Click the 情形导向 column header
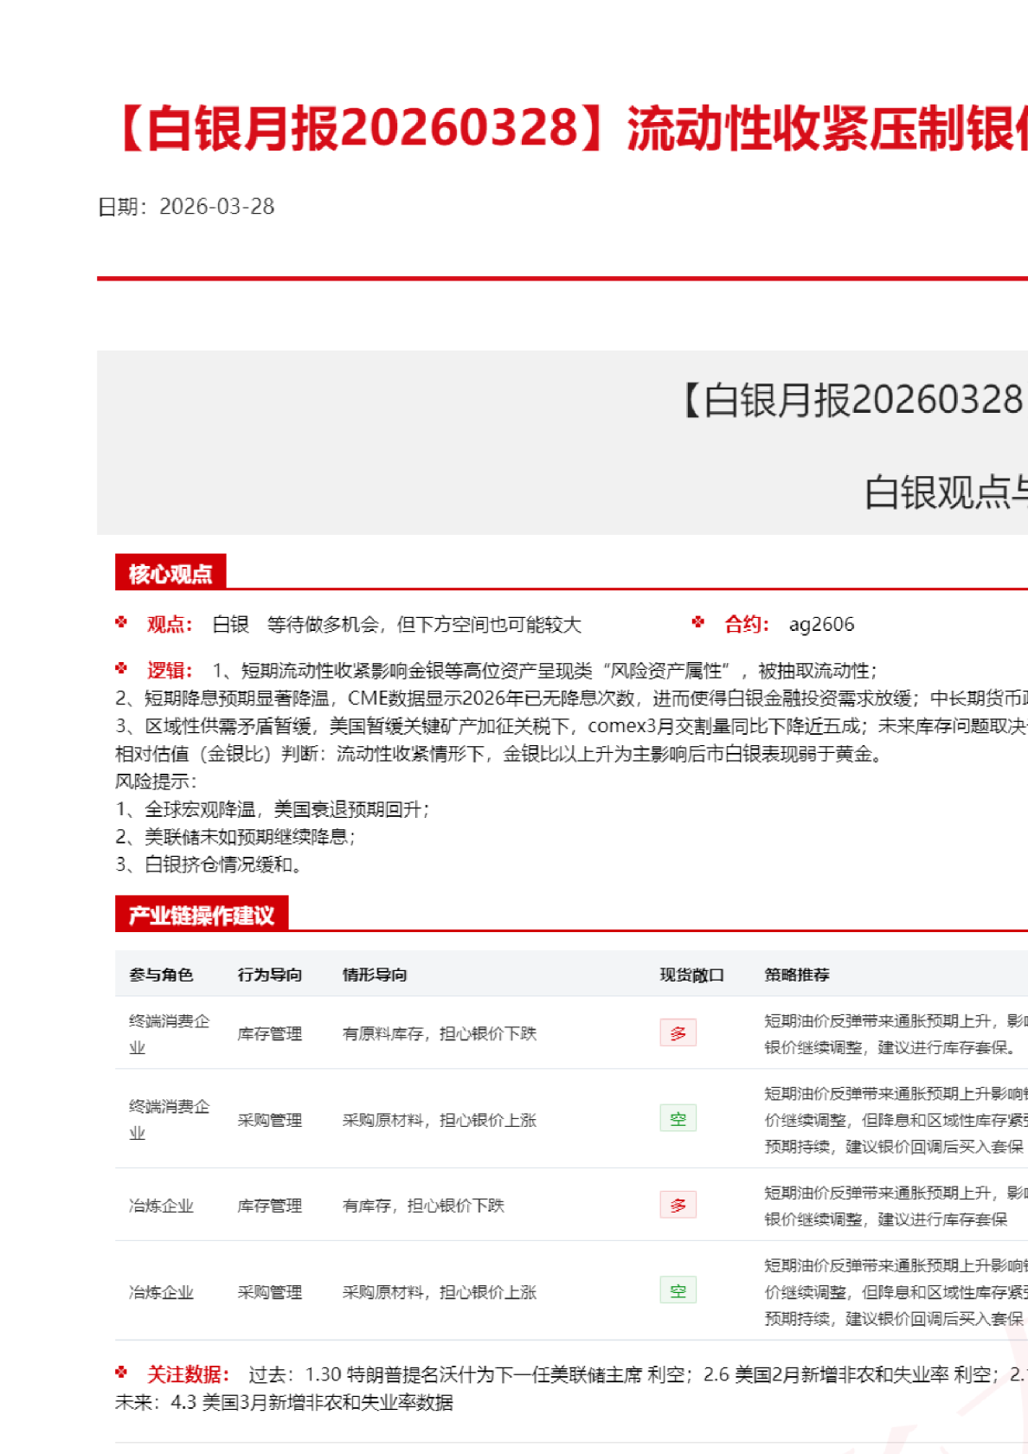This screenshot has height=1454, width=1028. click(375, 975)
